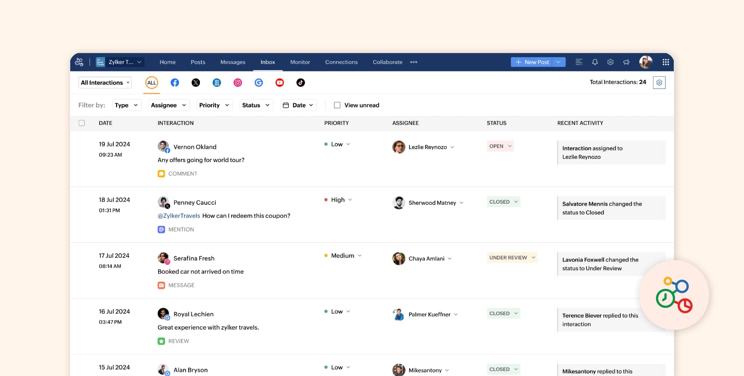The width and height of the screenshot is (744, 376).
Task: Select the ALL networks filter icon
Action: [x=152, y=83]
